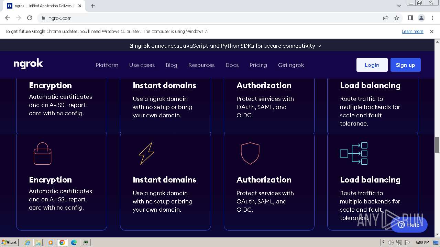Image resolution: width=440 pixels, height=247 pixels.
Task: Click the ngrok logo in header
Action: (x=28, y=64)
